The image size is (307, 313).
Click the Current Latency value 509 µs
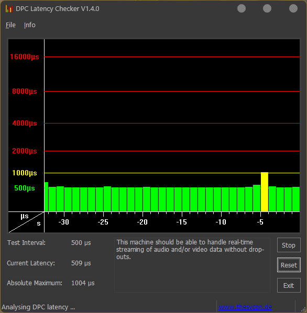click(81, 263)
